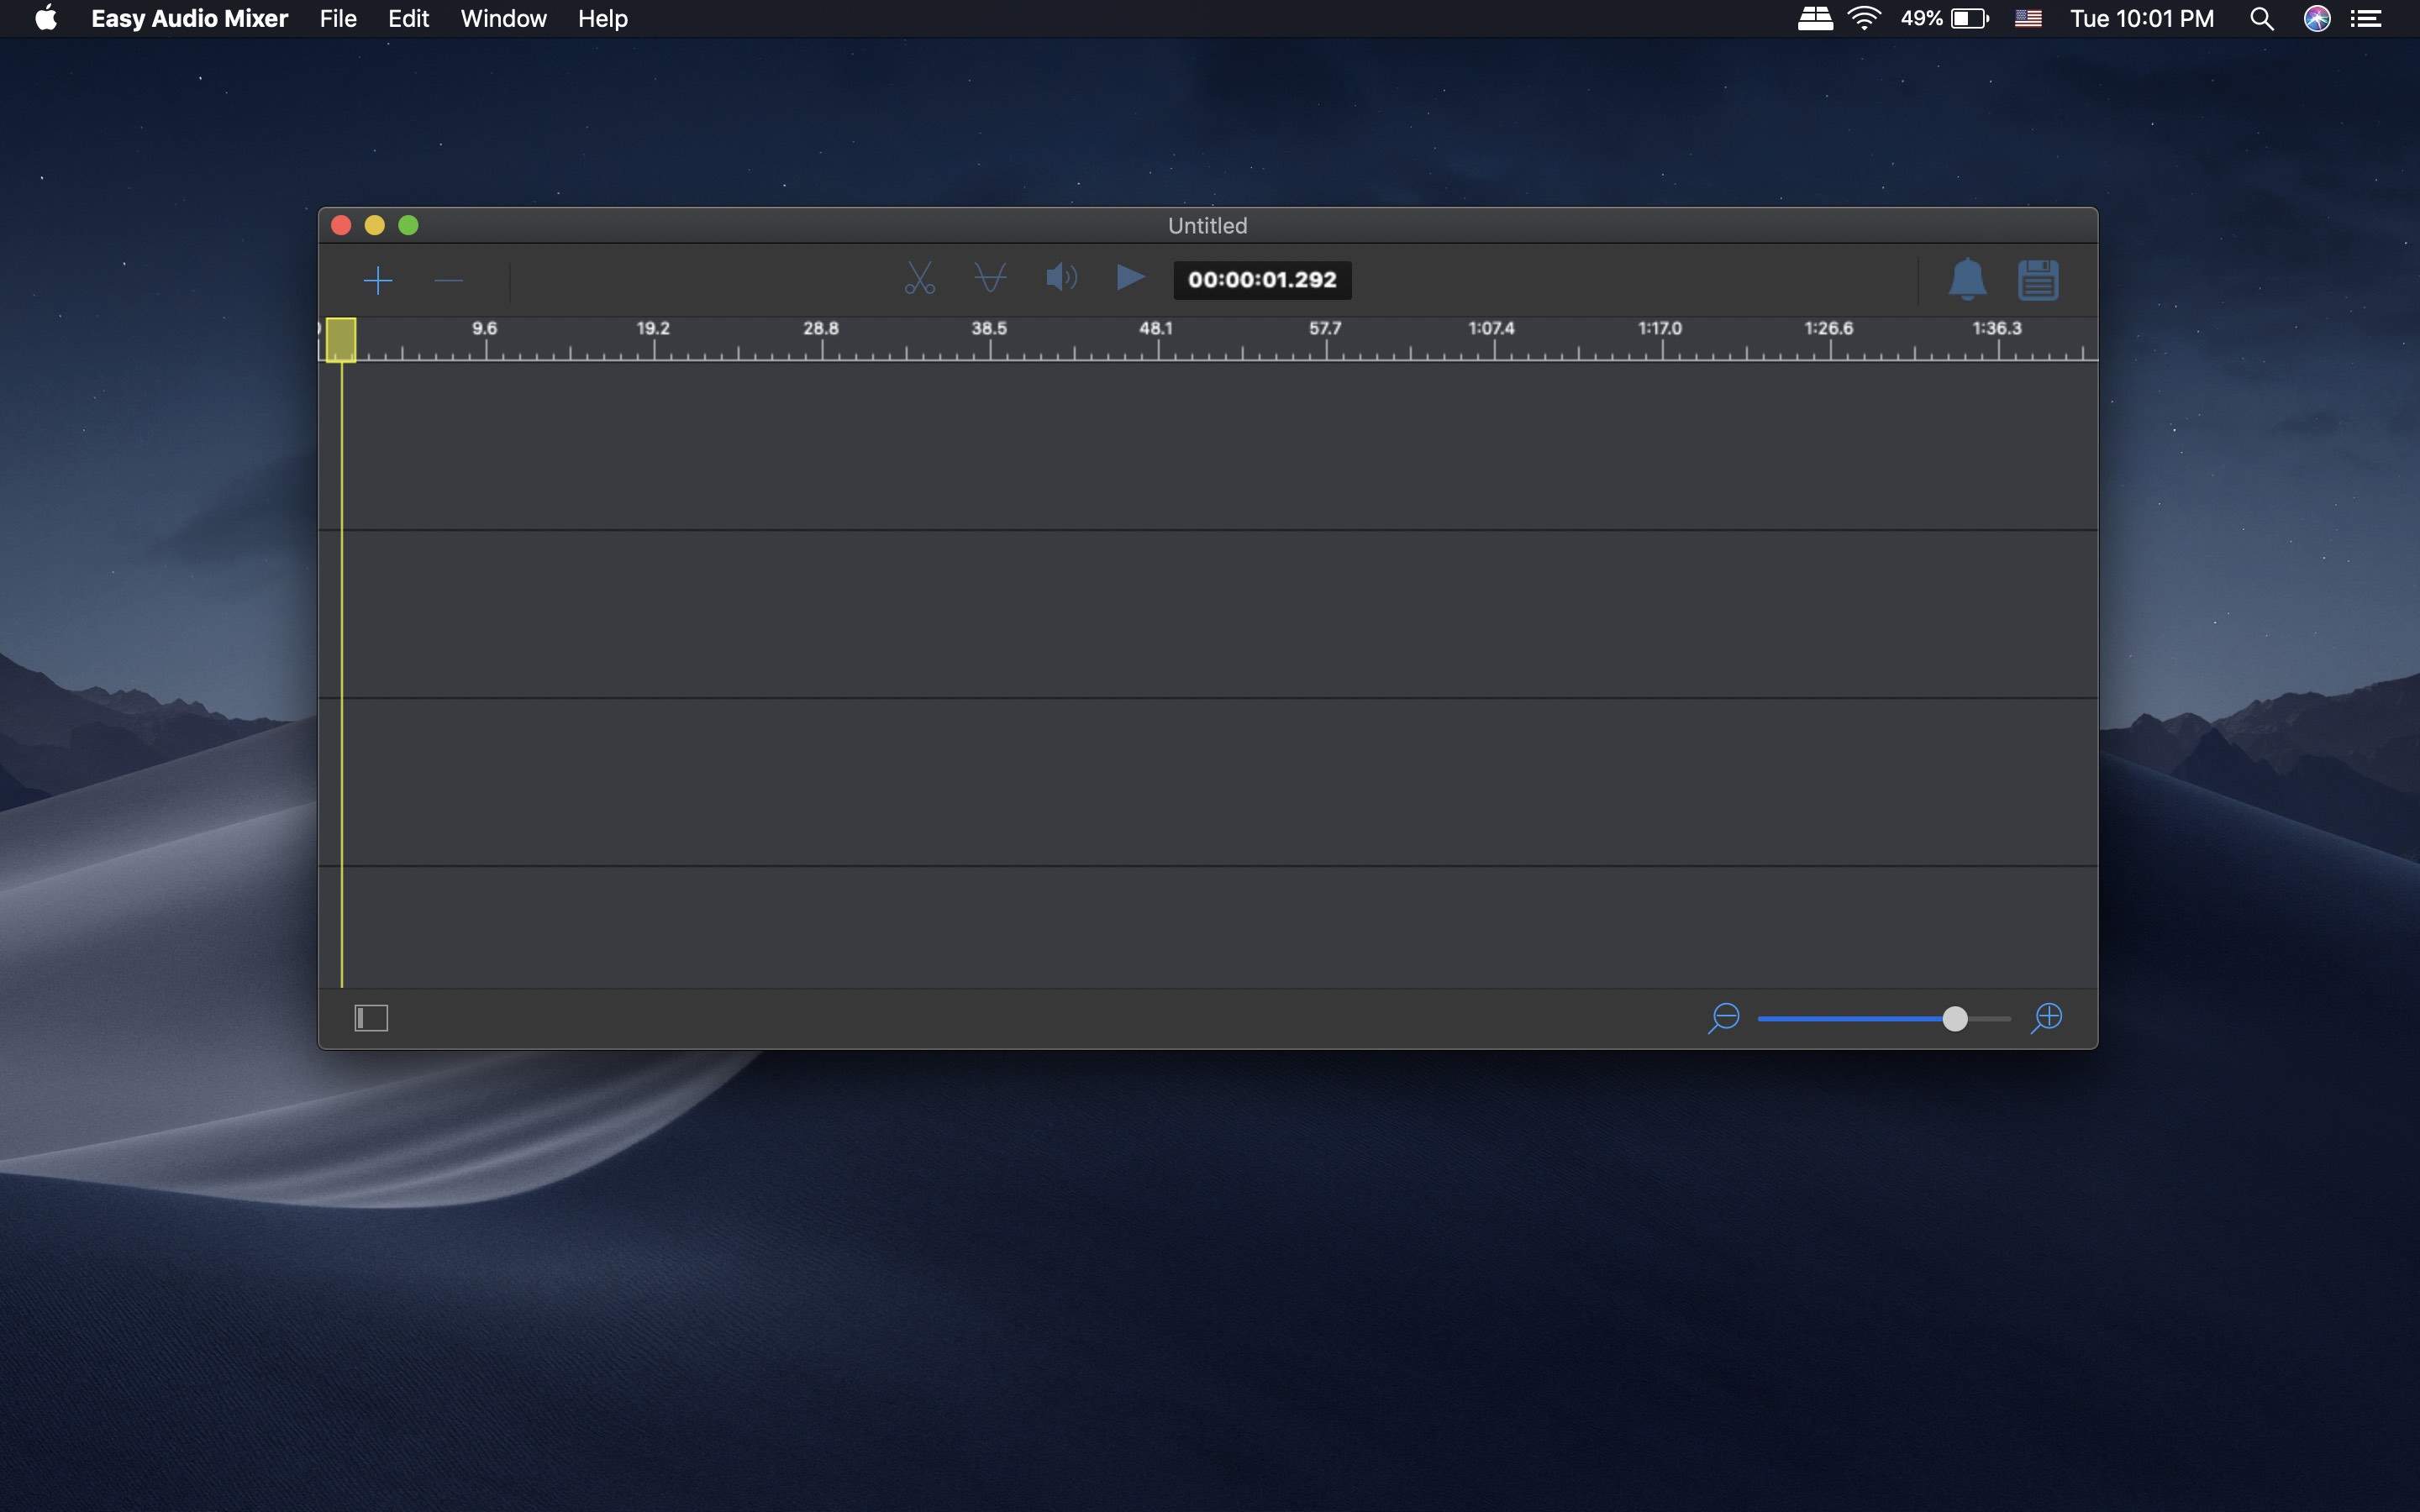Click the 9.6 mark on time ruler
The width and height of the screenshot is (2420, 1512).
485,328
